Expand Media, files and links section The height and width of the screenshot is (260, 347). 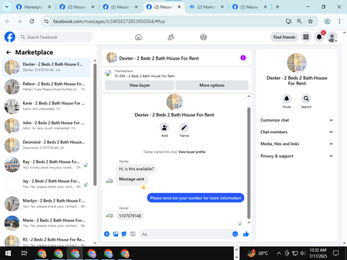tap(297, 144)
